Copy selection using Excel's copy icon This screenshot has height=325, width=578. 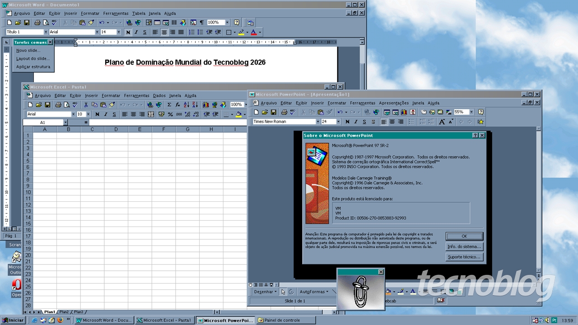point(94,105)
